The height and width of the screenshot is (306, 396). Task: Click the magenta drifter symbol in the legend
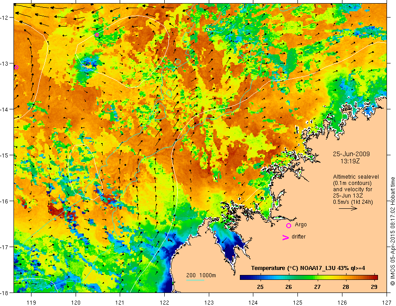[x=285, y=237]
